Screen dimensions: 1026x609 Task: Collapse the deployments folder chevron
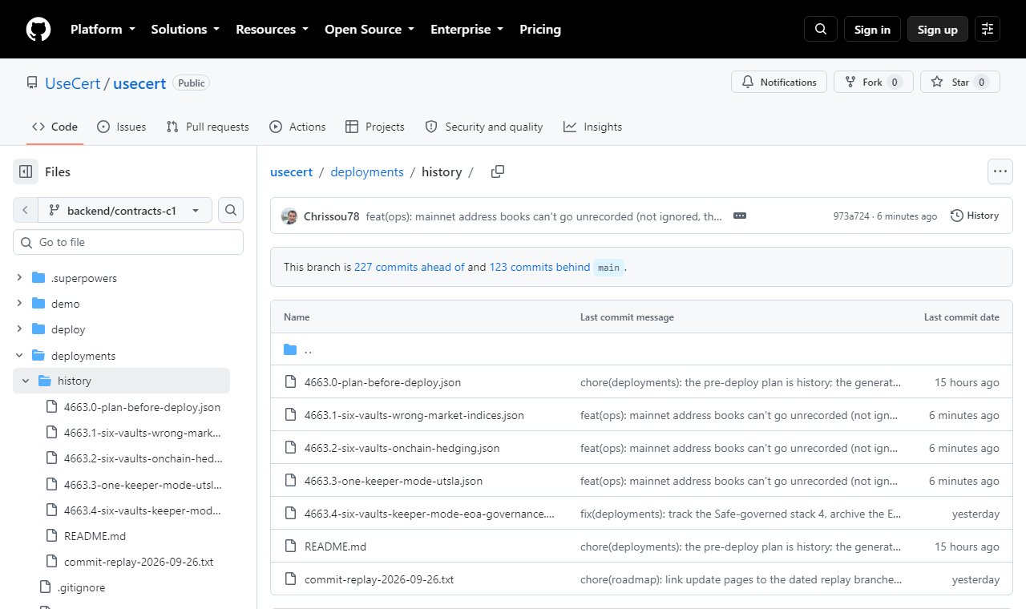(x=19, y=355)
